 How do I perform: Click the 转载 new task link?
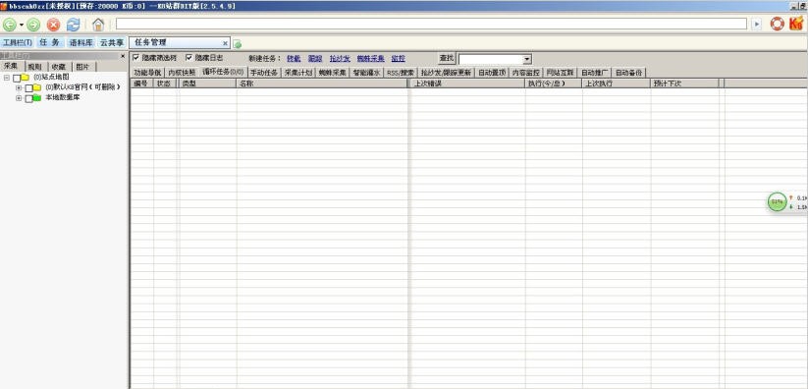pyautogui.click(x=294, y=58)
